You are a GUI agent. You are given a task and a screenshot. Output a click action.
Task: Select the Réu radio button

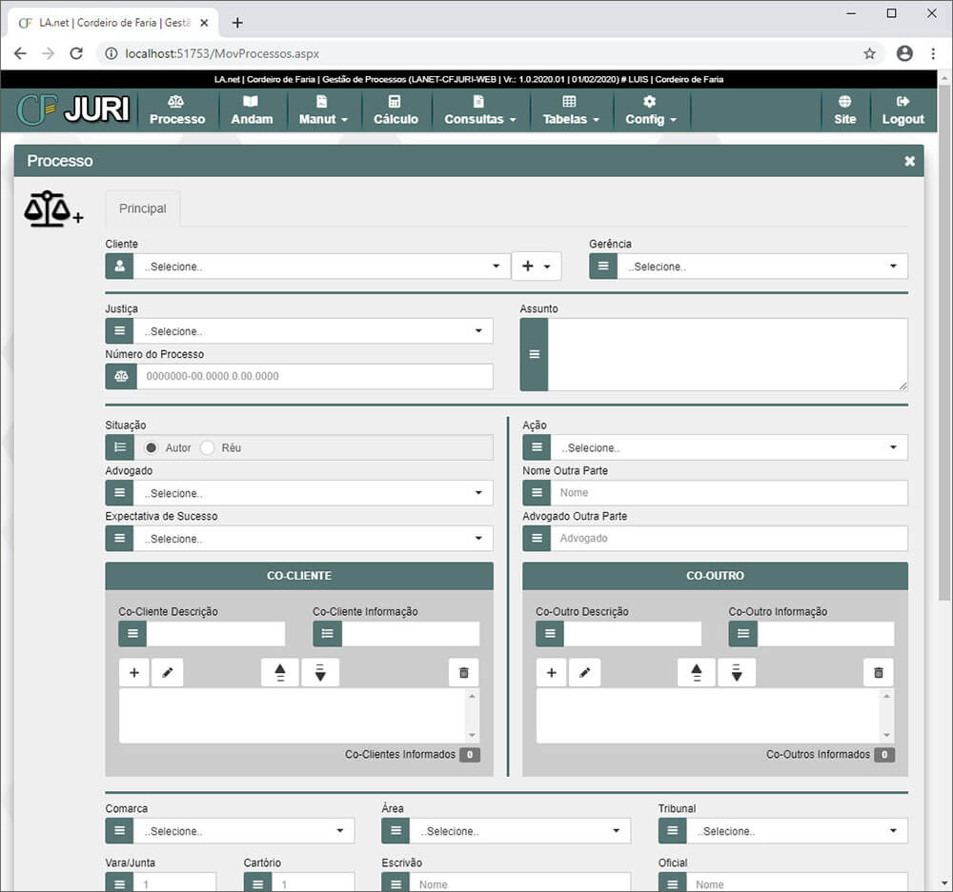(x=208, y=447)
